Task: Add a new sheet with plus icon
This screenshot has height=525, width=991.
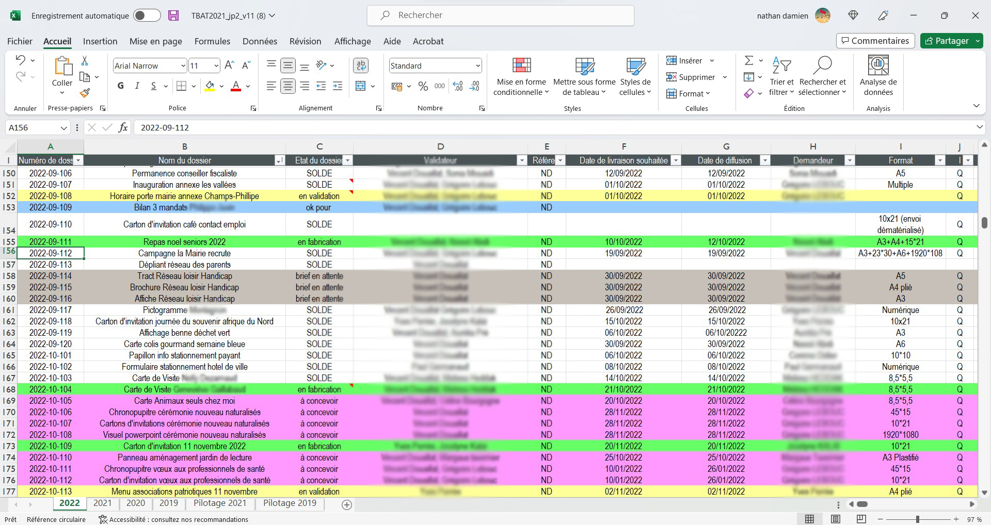Action: pos(347,505)
